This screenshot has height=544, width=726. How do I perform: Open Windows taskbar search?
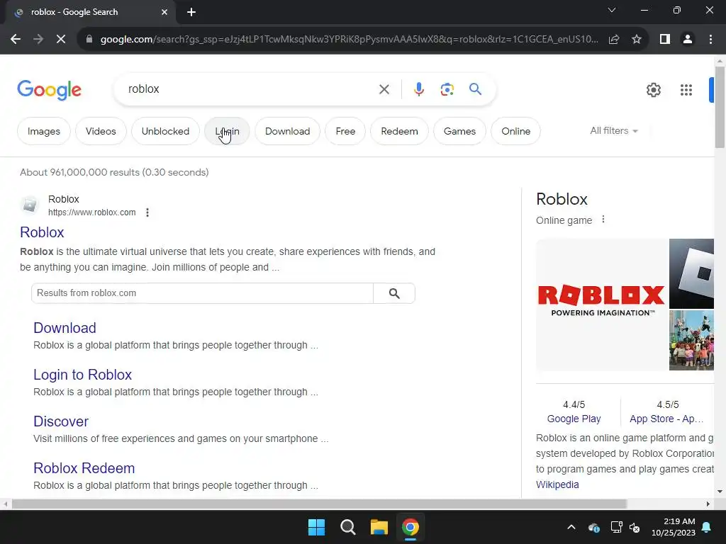347,527
